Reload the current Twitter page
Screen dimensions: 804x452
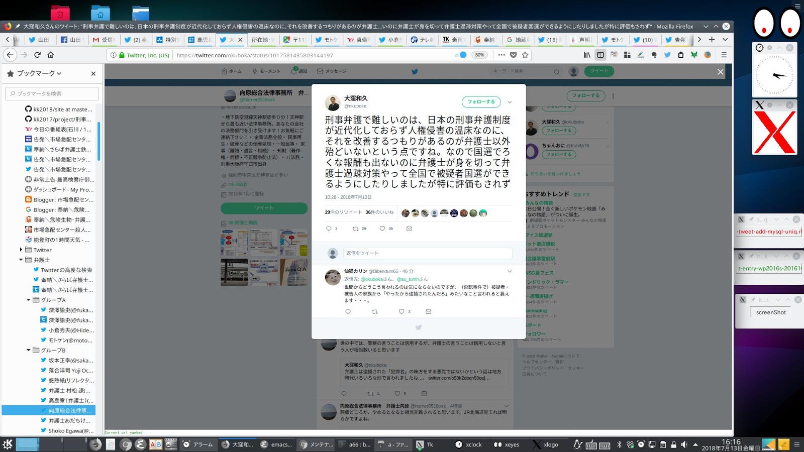(37, 55)
